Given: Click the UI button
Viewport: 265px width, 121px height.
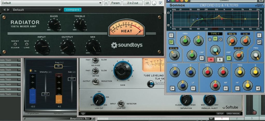Looking at the screenshot, I should (x=147, y=3).
